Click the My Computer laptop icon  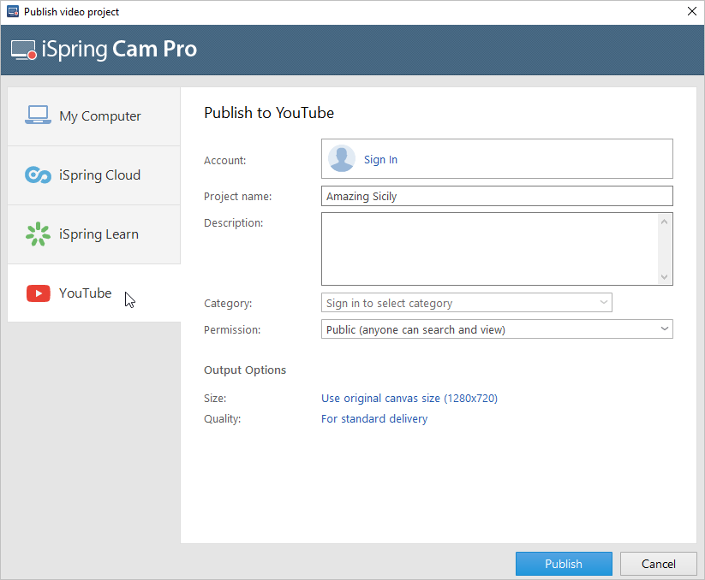(38, 115)
